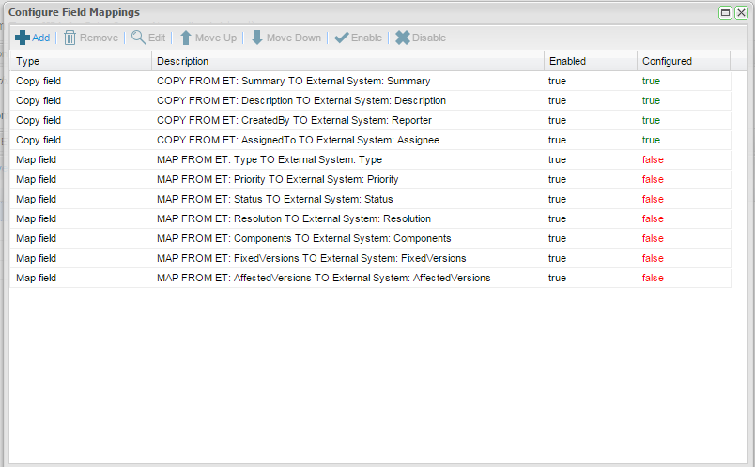Image resolution: width=755 pixels, height=467 pixels.
Task: Click the Add plus icon
Action: 23,38
